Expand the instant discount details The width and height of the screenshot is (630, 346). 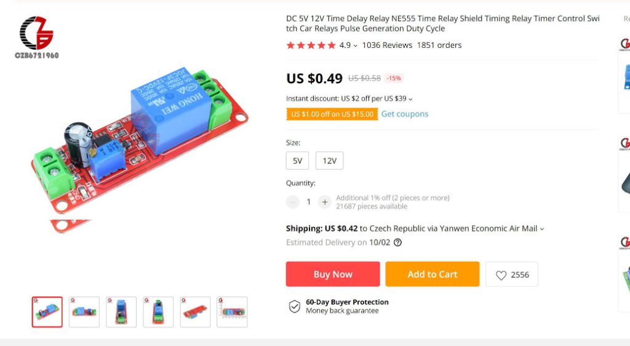click(x=410, y=99)
